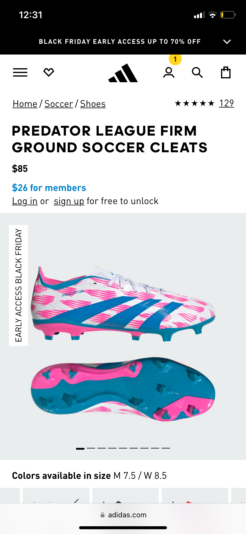Open the search magnifier icon
This screenshot has height=534, width=246.
click(x=197, y=73)
